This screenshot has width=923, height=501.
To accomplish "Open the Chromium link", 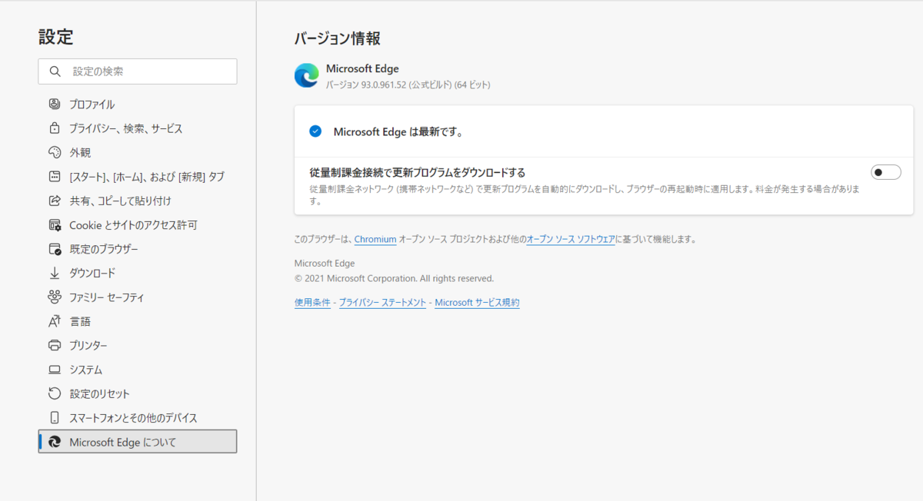I will [375, 239].
